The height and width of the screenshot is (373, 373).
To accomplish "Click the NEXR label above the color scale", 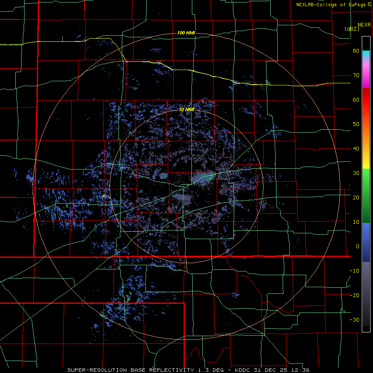I will (364, 25).
